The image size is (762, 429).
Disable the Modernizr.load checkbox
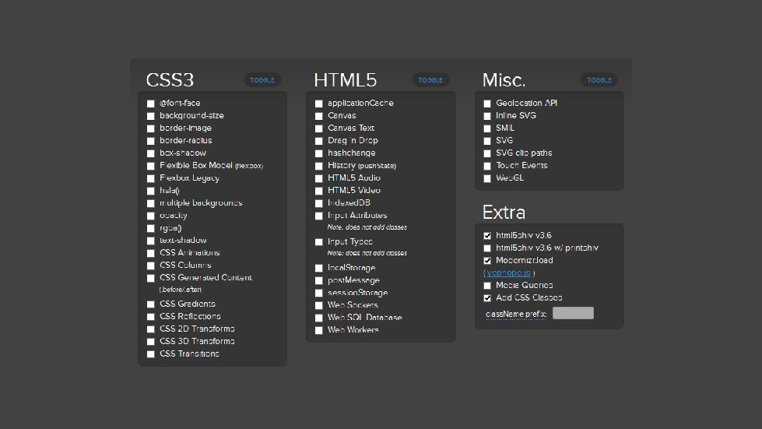tap(487, 261)
